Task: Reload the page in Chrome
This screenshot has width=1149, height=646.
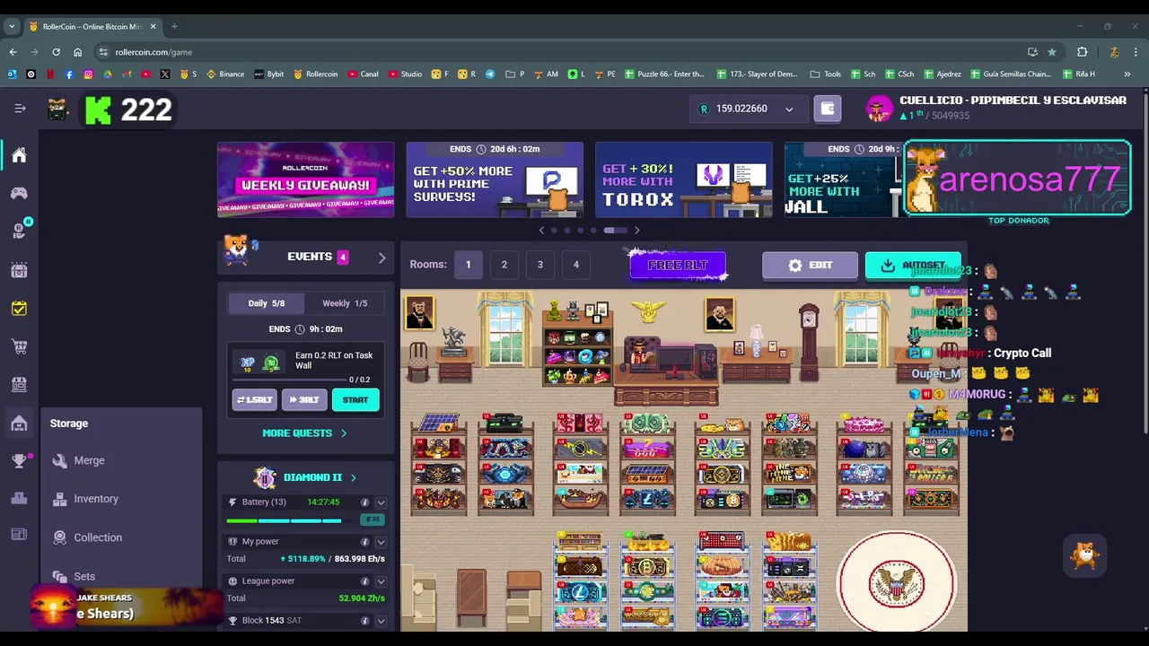Action: (56, 52)
